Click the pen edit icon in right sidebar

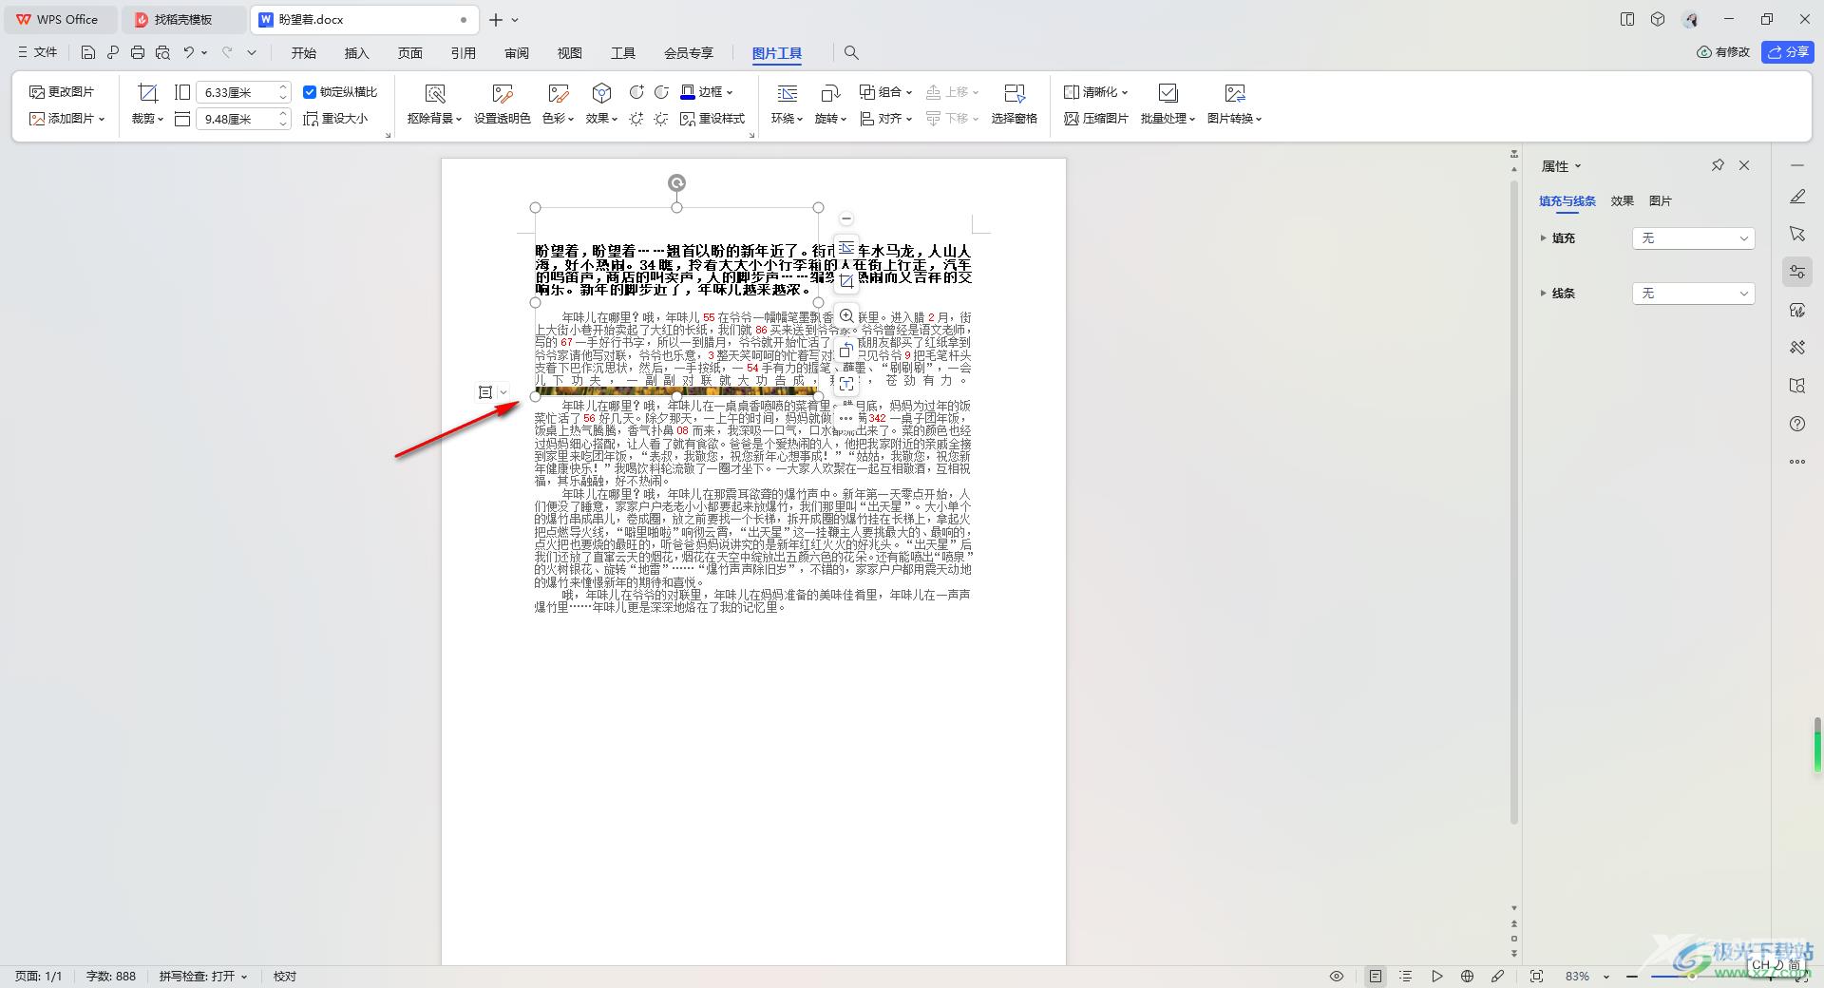click(x=1797, y=196)
